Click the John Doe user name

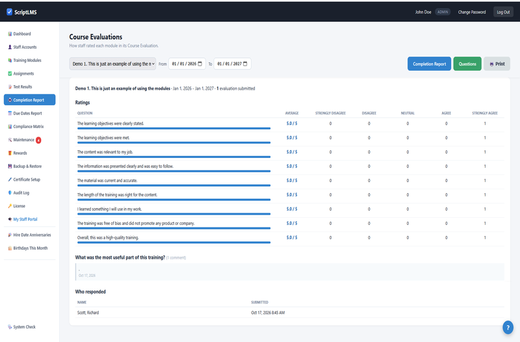coord(423,12)
